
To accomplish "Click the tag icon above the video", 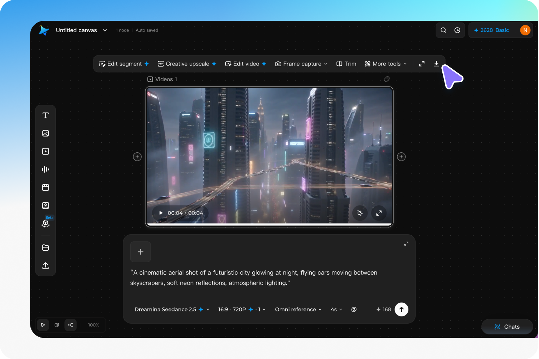I will (387, 79).
